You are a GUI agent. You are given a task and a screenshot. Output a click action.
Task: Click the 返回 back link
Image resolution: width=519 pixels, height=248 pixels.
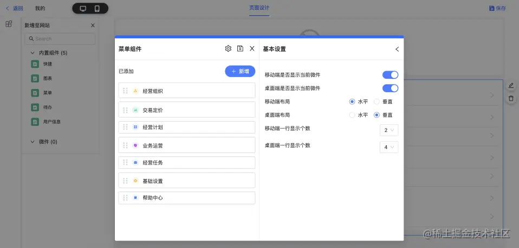coord(14,8)
